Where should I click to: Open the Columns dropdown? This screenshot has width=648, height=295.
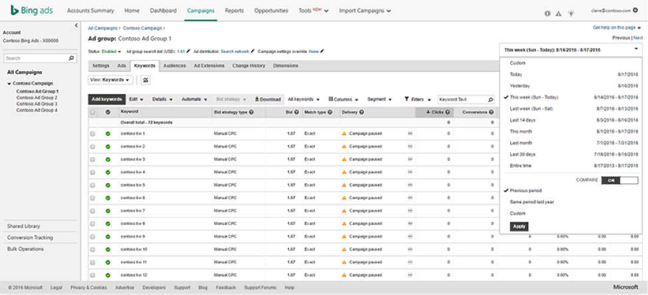[x=343, y=100]
